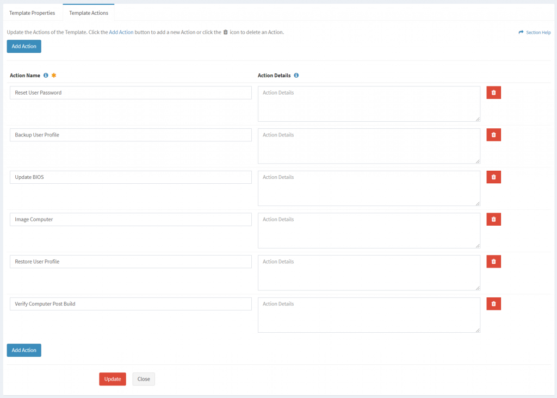Delete the Verify Computer Post Build action

tap(493, 303)
